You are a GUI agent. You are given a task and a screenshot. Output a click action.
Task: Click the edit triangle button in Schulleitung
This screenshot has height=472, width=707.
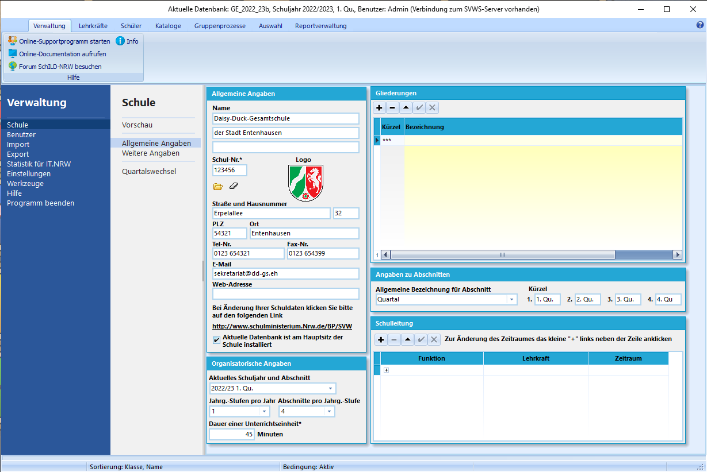click(x=407, y=340)
